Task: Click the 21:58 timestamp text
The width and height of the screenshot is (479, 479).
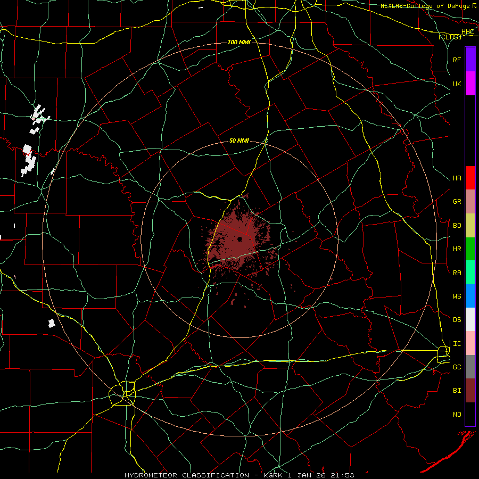Action: click(342, 475)
